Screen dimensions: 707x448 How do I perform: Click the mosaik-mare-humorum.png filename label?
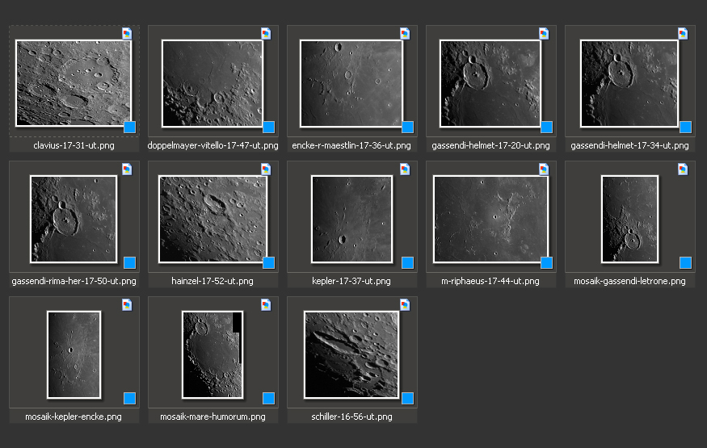(213, 417)
